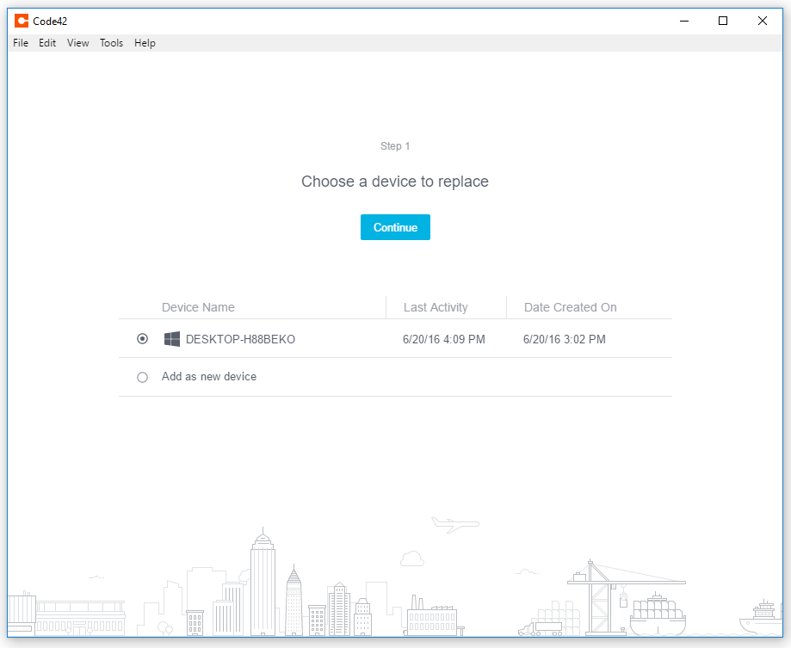The image size is (791, 648).
Task: Maximize the Code42 window
Action: point(723,20)
